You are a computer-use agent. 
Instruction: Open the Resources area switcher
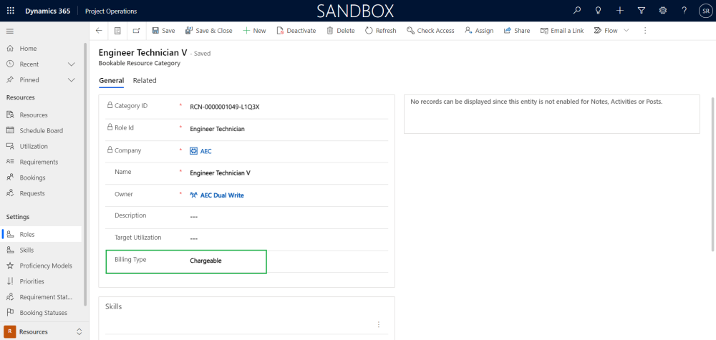[x=44, y=331]
